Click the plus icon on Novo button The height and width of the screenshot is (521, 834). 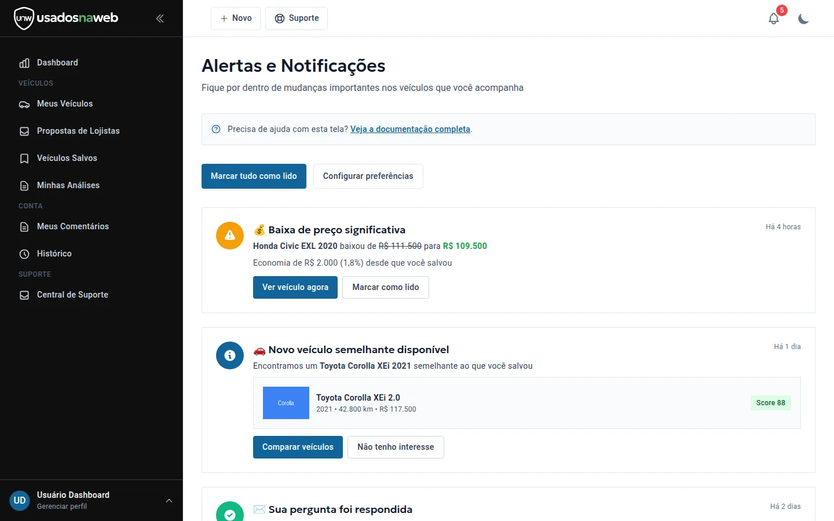(x=224, y=19)
